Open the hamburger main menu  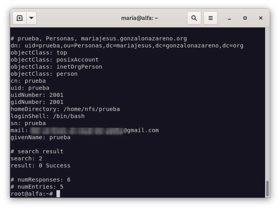click(x=211, y=18)
